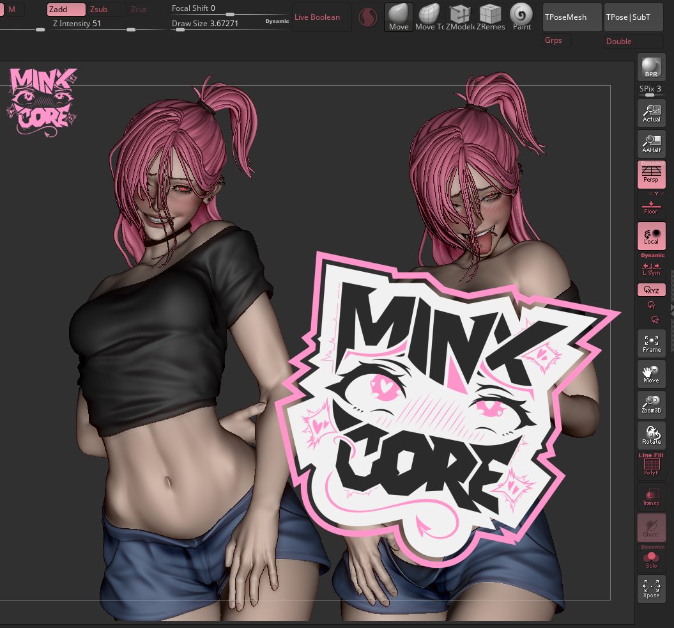Click the TPoseMesh button
Screen dimensions: 674x628
click(572, 17)
